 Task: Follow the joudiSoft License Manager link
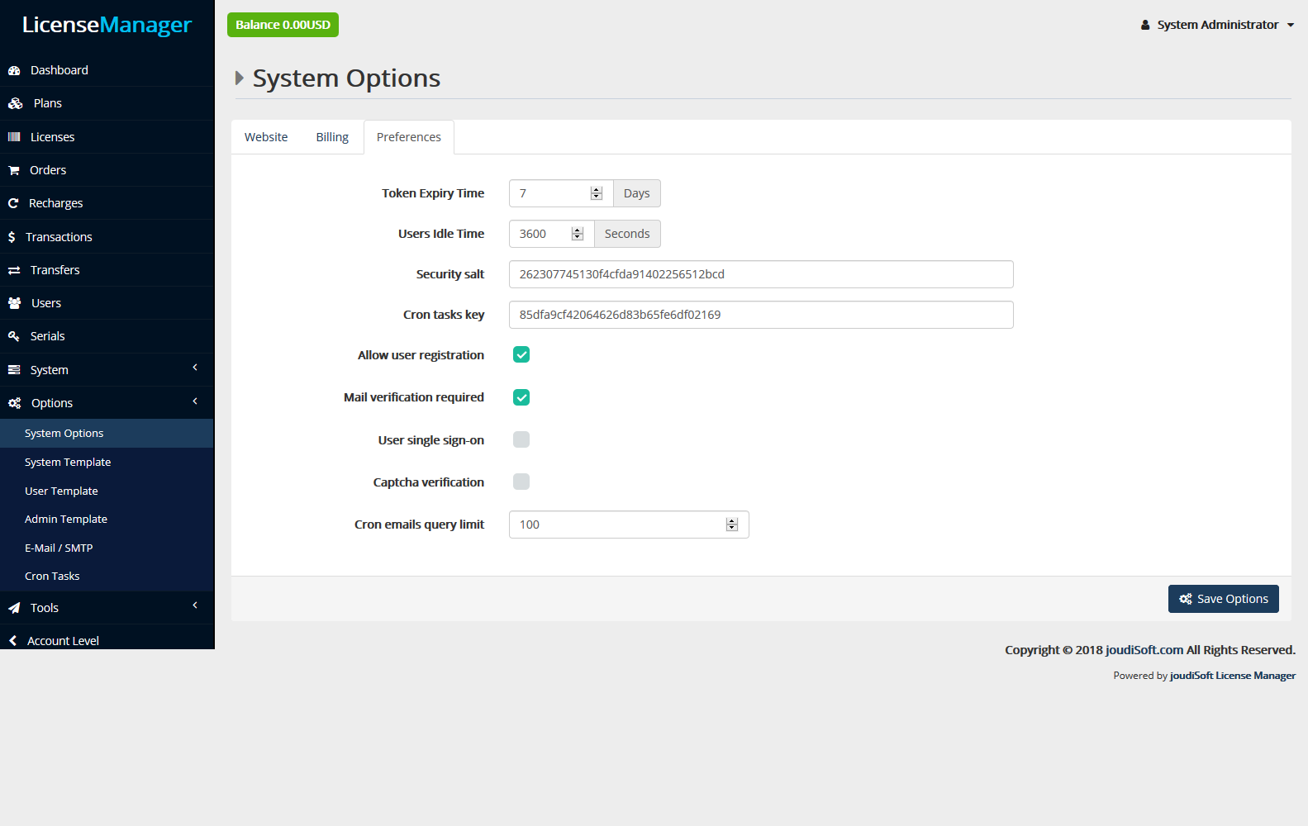[1233, 676]
